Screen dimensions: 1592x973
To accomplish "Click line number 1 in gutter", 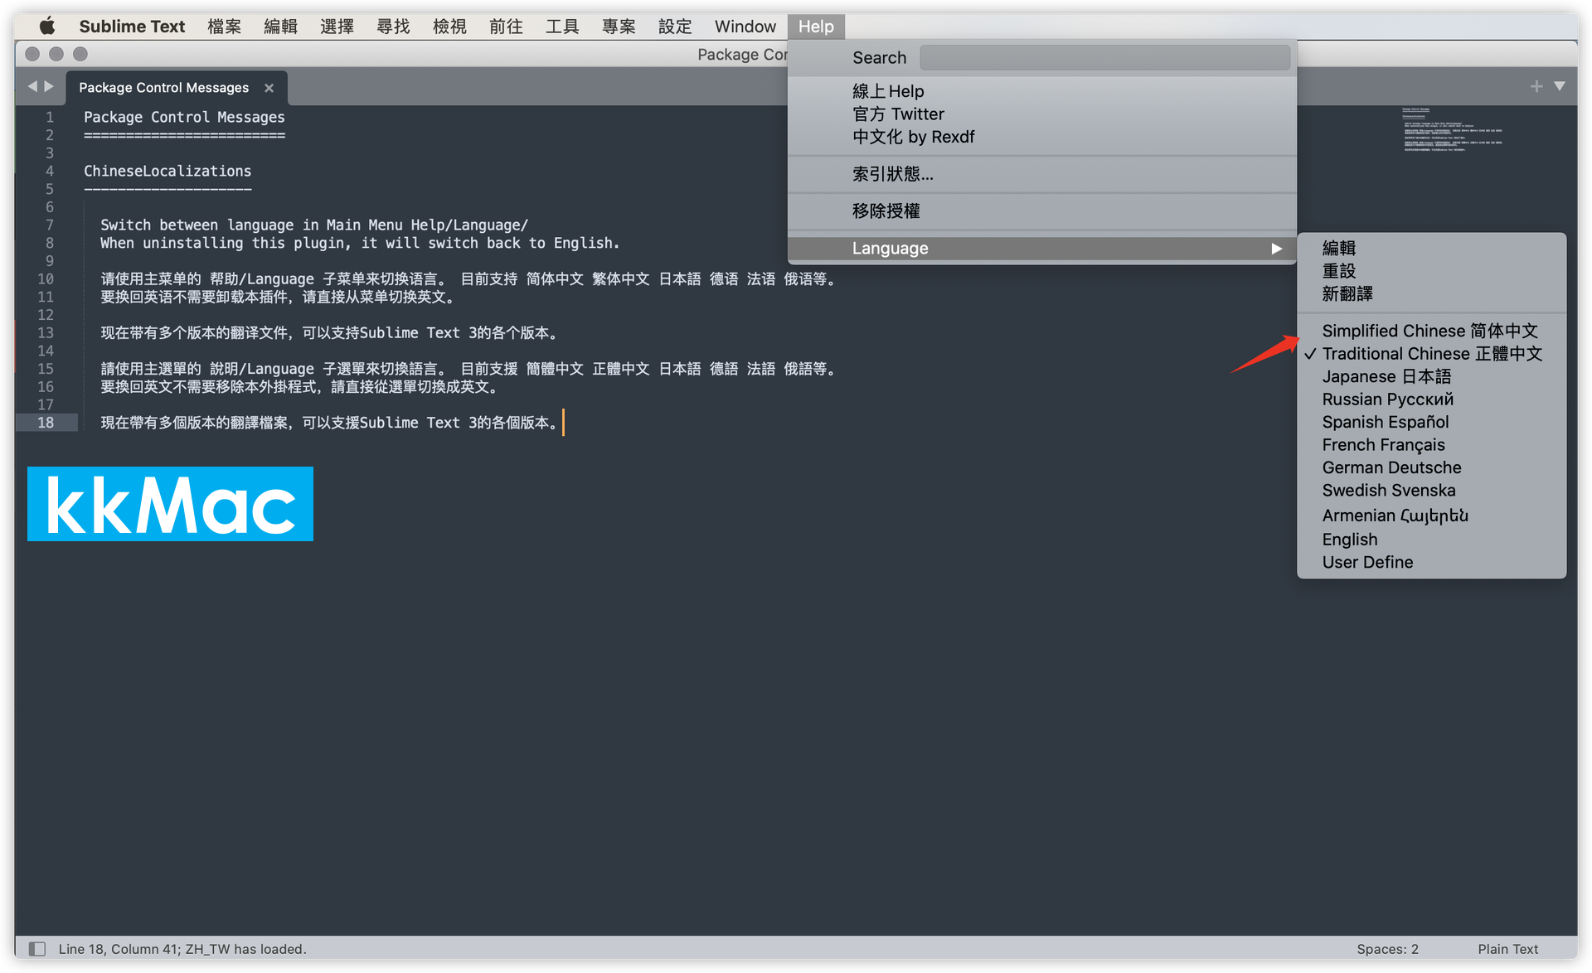I will 50,117.
